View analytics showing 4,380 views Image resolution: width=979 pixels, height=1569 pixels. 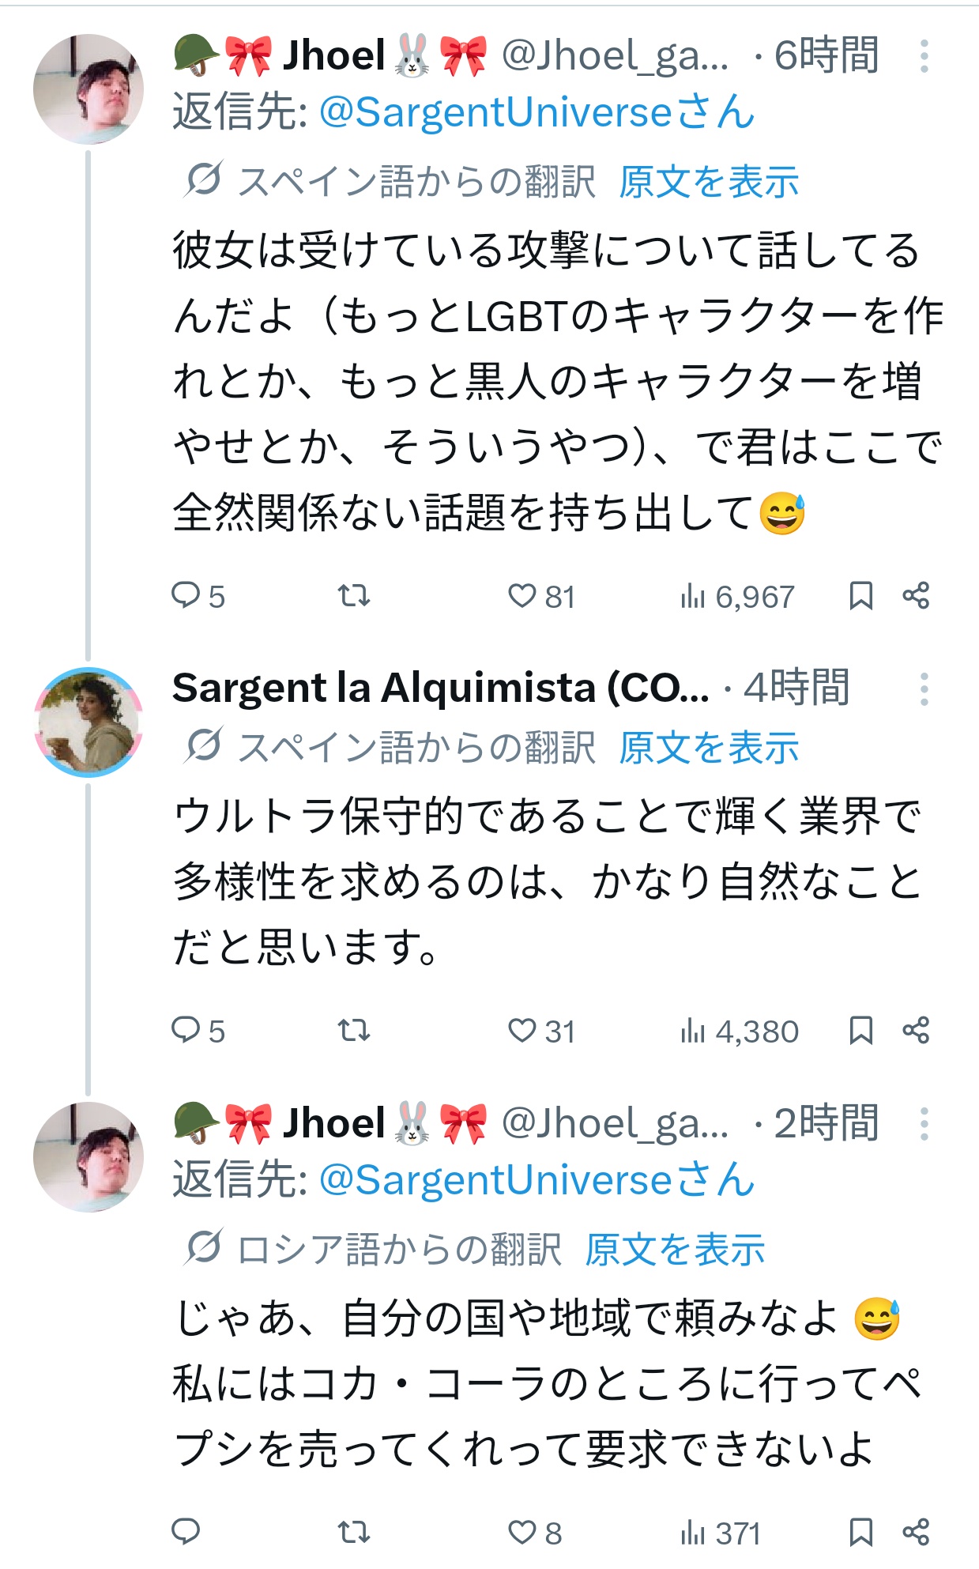point(739,1032)
